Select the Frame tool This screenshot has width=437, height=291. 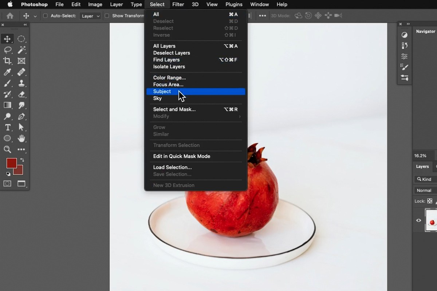pyautogui.click(x=21, y=61)
